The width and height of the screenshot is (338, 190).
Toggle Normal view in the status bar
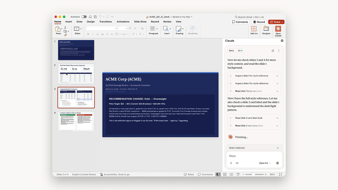click(218, 175)
